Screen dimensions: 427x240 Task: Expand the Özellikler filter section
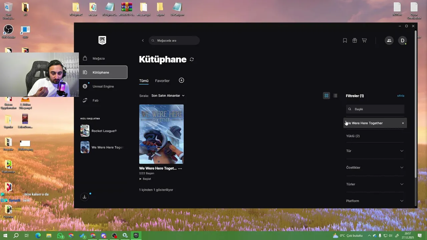point(375,168)
